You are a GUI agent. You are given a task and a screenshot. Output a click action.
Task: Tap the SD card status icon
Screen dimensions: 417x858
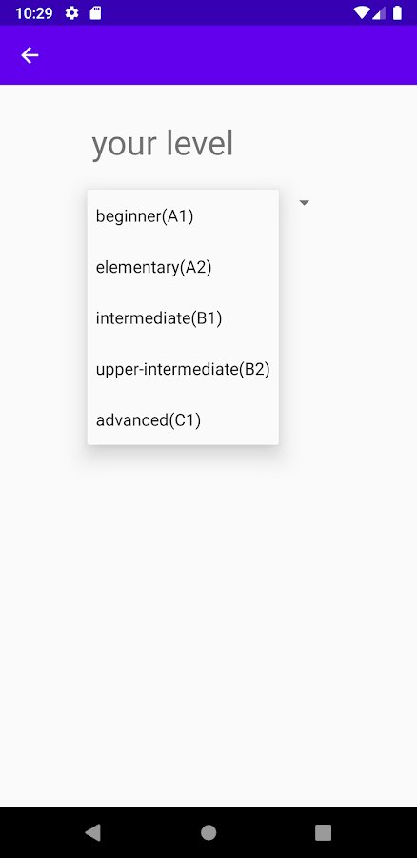point(95,13)
